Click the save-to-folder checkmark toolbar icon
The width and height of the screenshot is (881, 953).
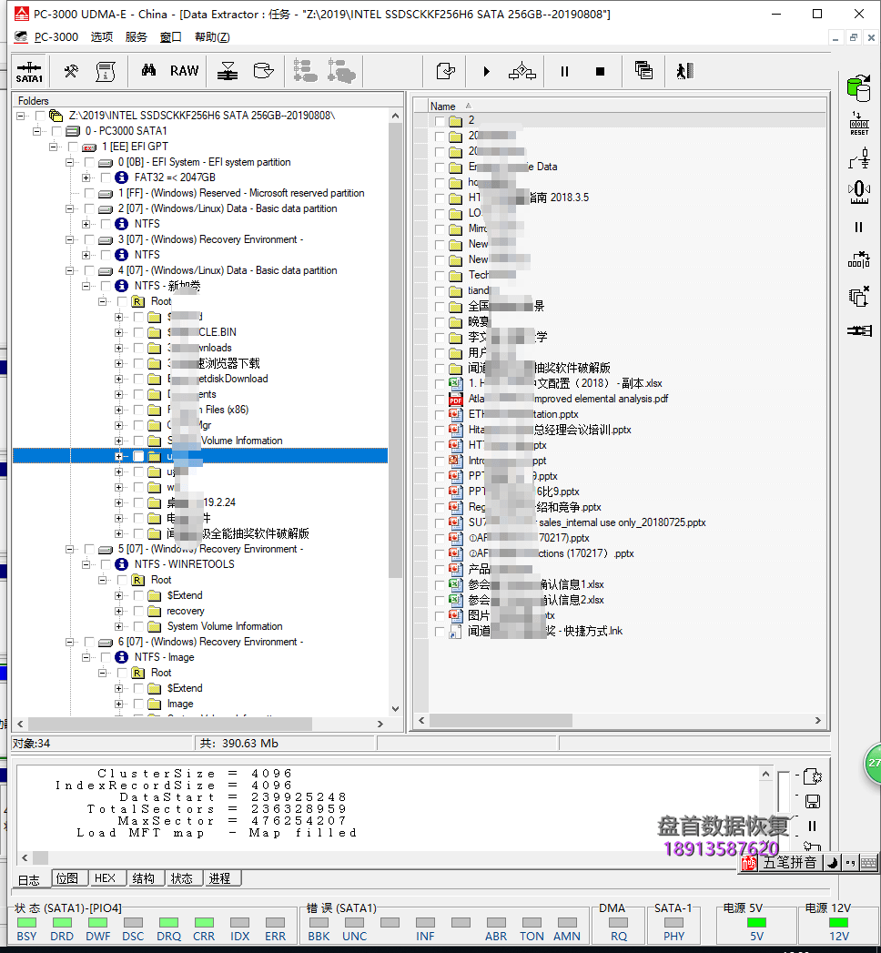pos(445,71)
